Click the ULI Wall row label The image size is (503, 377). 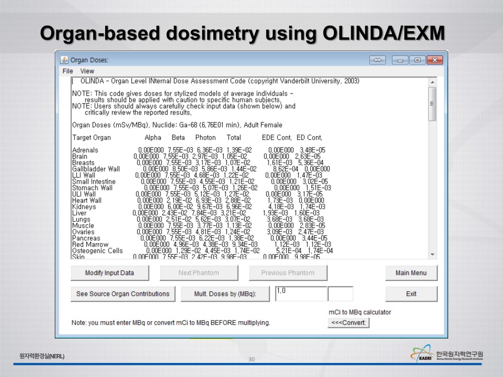click(x=83, y=194)
